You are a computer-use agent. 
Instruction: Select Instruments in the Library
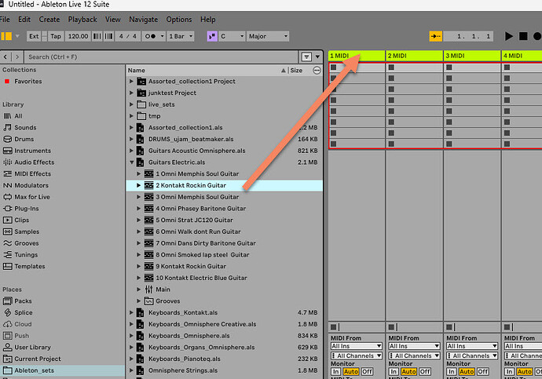click(x=32, y=151)
